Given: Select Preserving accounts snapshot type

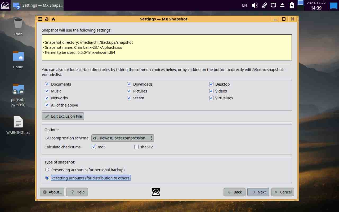Looking at the screenshot, I should [x=47, y=170].
